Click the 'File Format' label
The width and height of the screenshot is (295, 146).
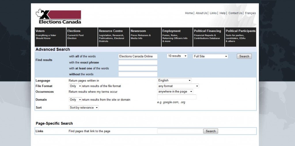(44, 86)
